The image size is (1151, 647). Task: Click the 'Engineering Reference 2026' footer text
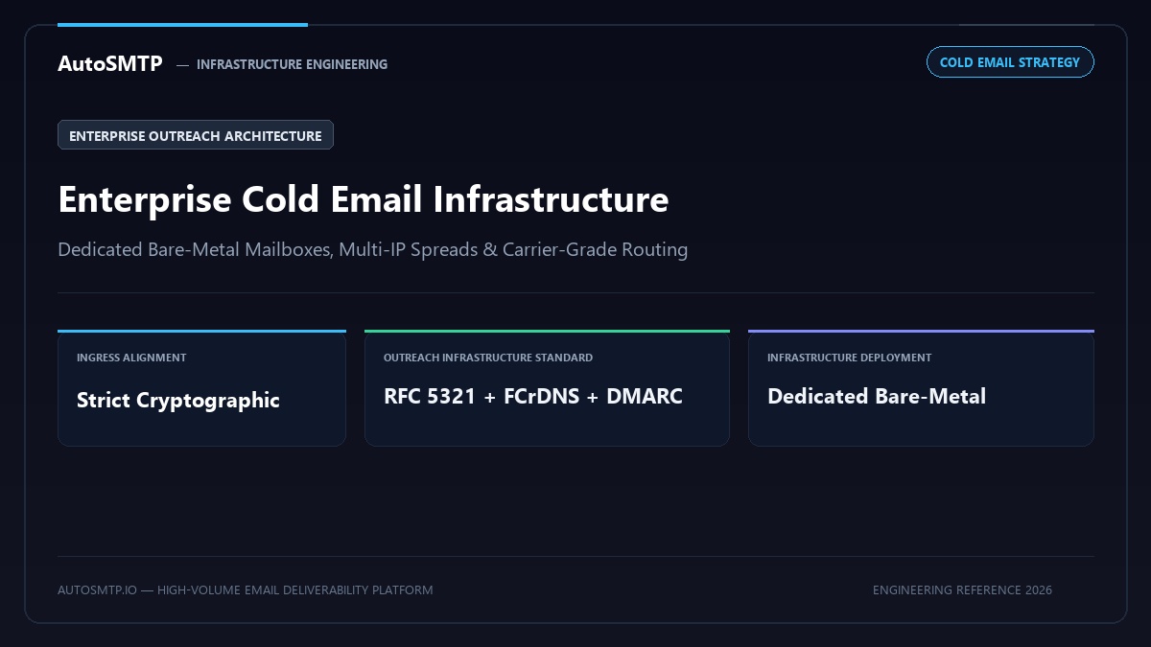(x=962, y=590)
